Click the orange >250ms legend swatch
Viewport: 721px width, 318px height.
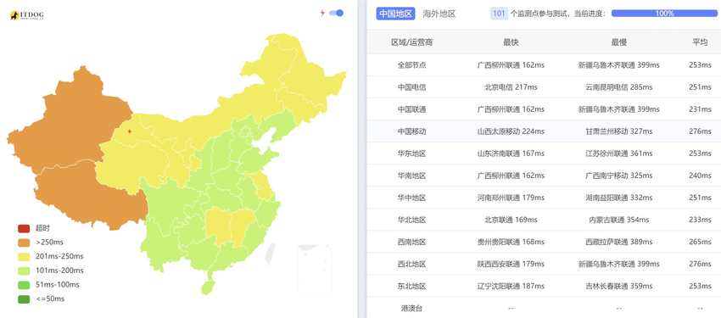[x=24, y=243]
